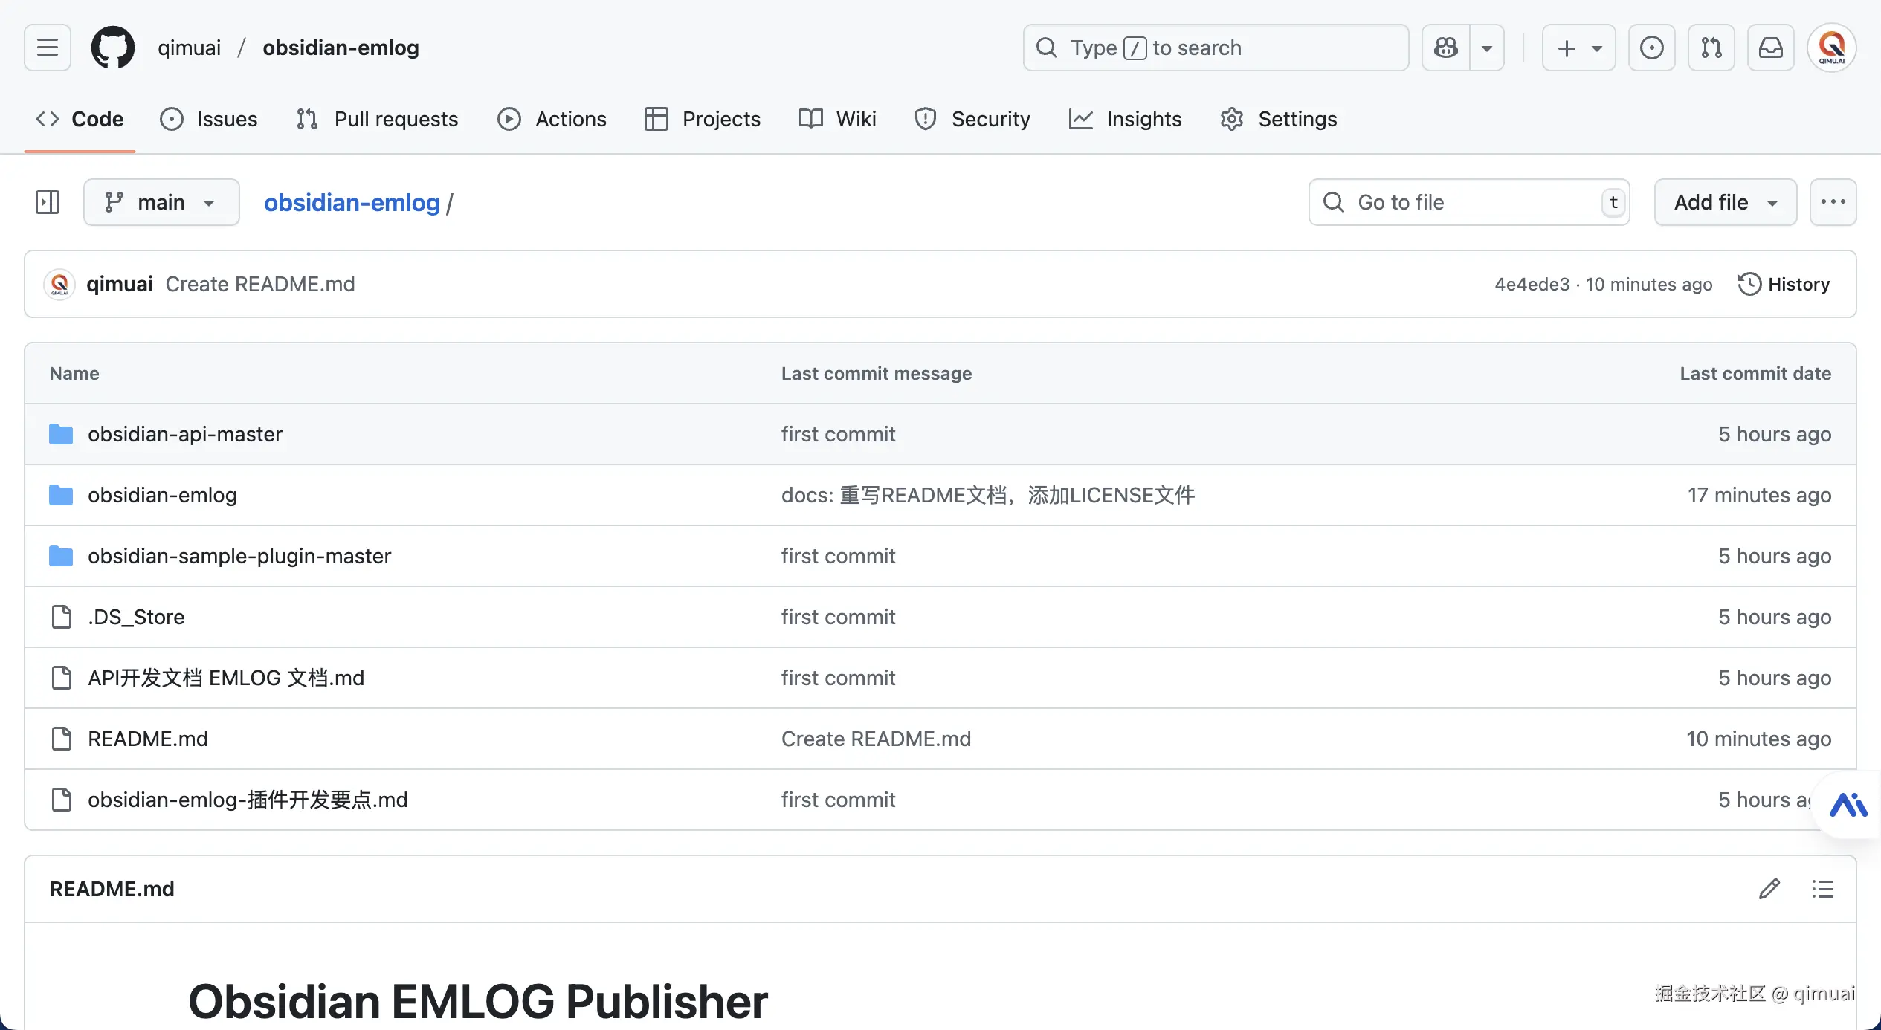Open the more options ellipsis button

point(1833,202)
